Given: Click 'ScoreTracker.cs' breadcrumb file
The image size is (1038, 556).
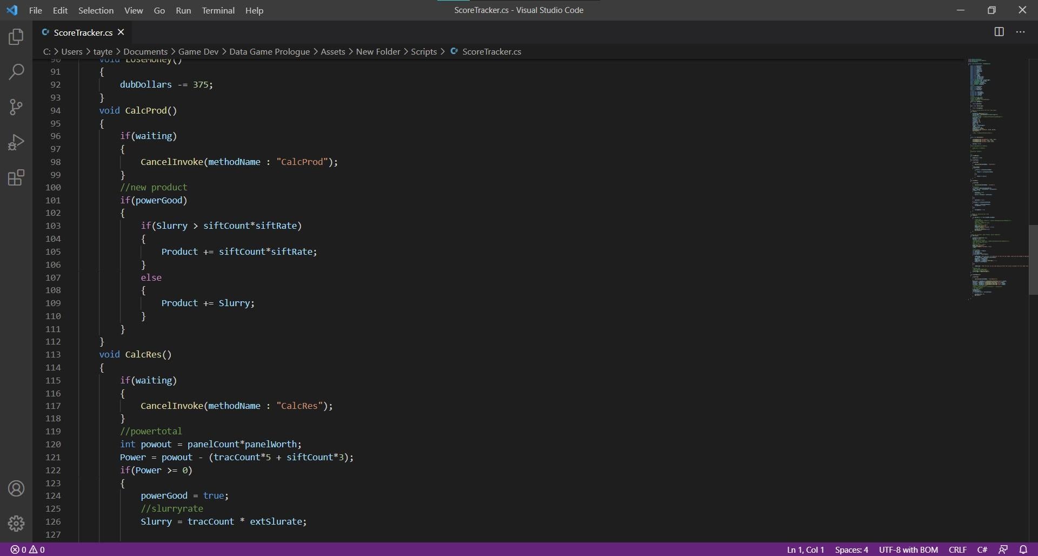Looking at the screenshot, I should coord(491,51).
